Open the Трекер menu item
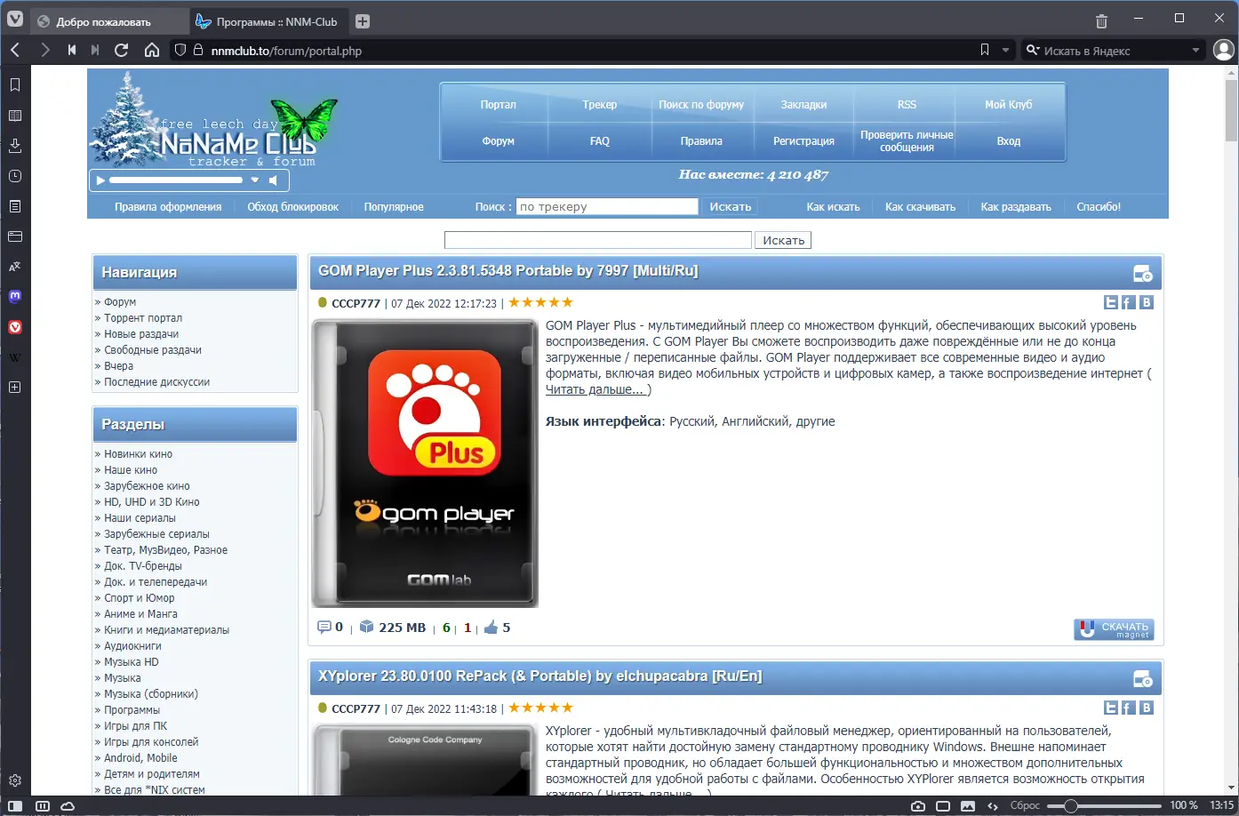 (600, 104)
